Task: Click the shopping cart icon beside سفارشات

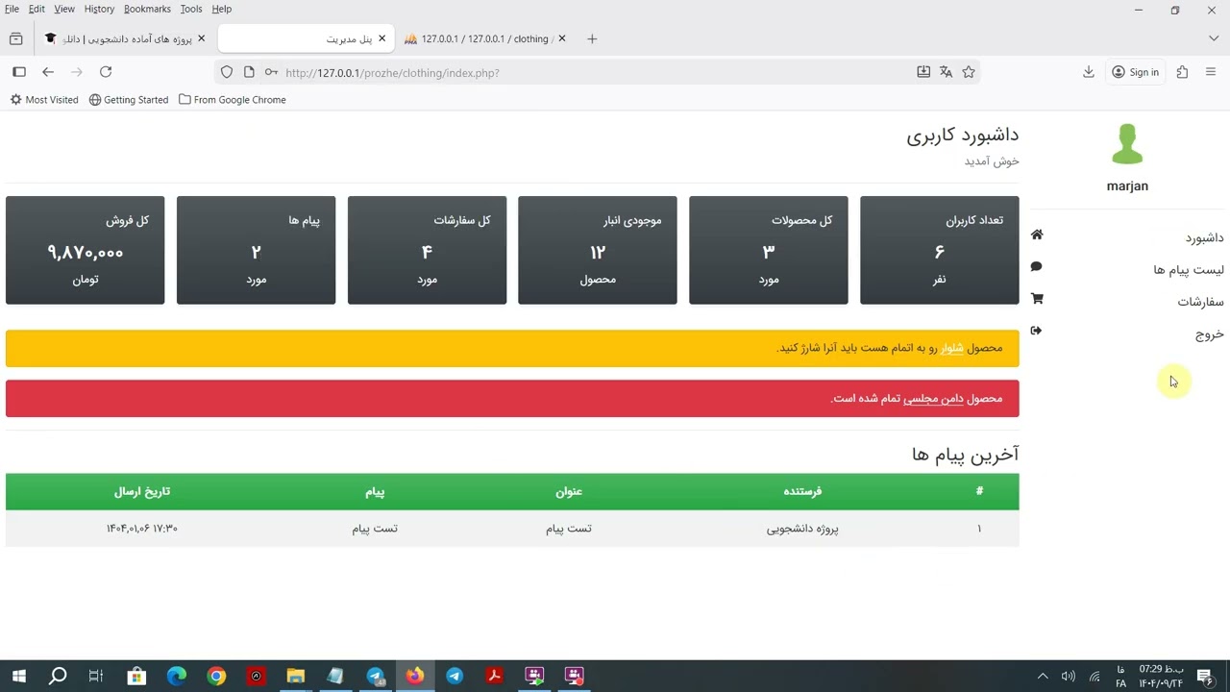Action: [1037, 299]
